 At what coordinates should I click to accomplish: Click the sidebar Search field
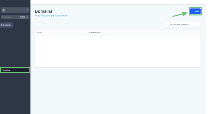pyautogui.click(x=13, y=17)
